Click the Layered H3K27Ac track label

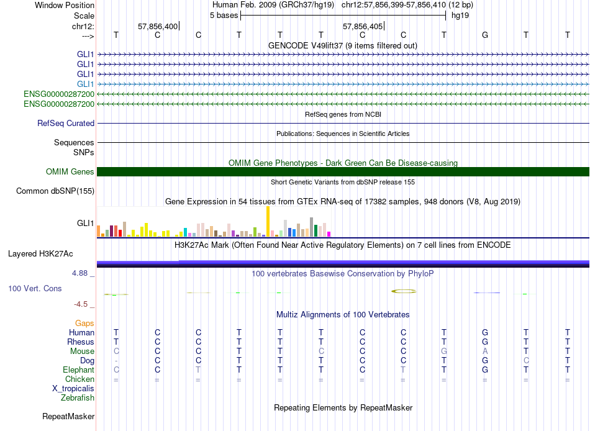tap(40, 254)
